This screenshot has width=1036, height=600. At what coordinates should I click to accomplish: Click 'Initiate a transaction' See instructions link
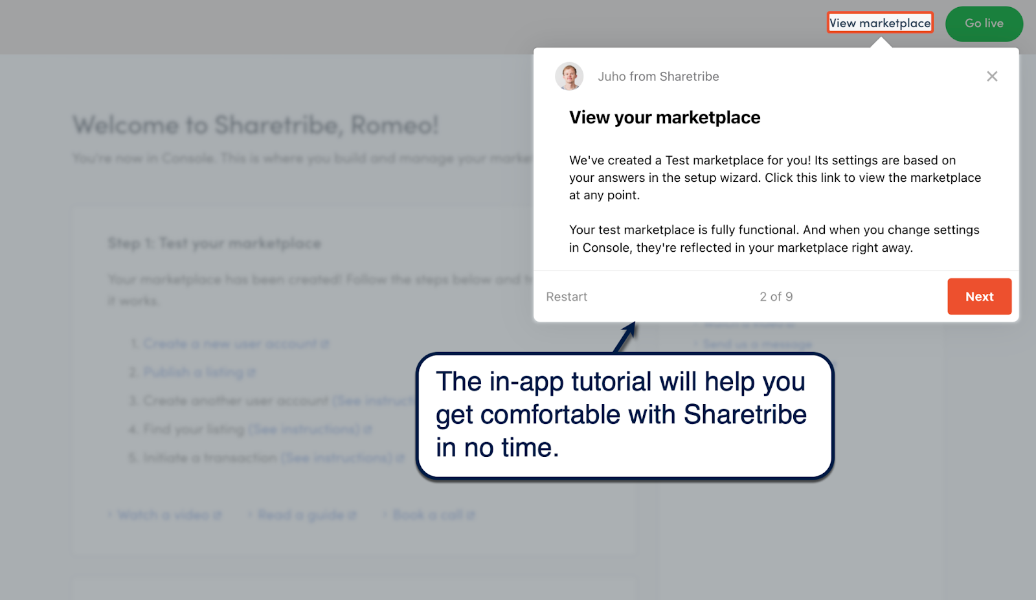[343, 458]
